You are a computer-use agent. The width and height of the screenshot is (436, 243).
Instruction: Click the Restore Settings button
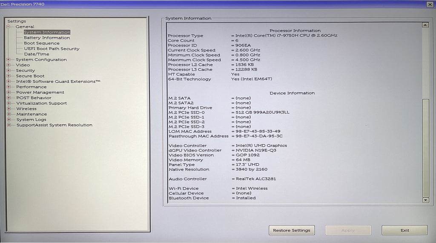coord(292,230)
